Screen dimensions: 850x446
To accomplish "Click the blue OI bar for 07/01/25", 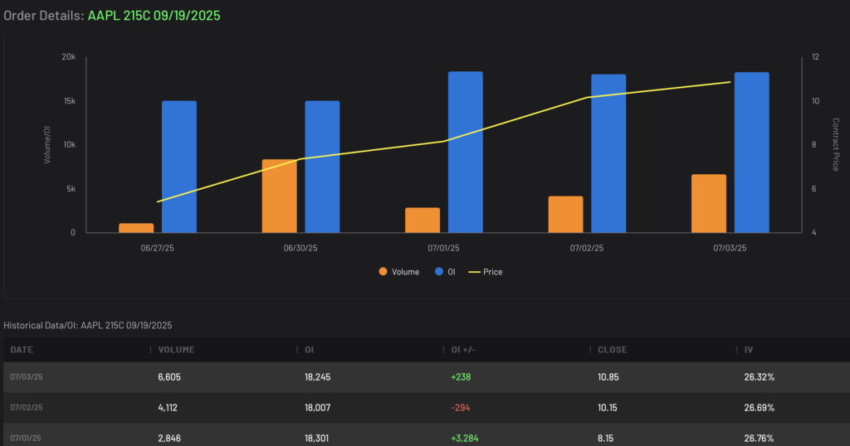I will [465, 152].
